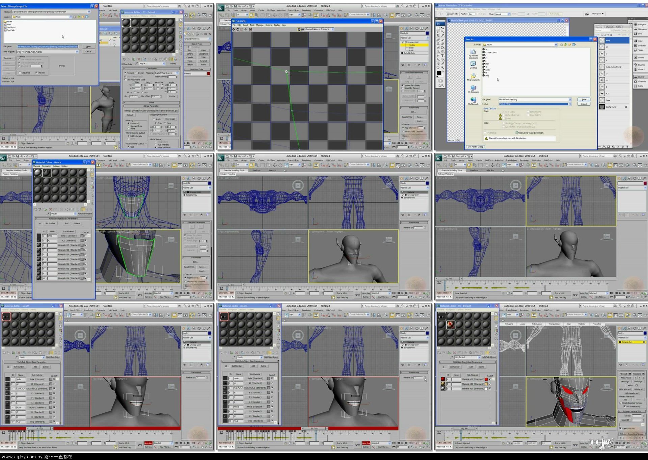The width and height of the screenshot is (648, 460).
Task: Click eyedropper beside Map #2 name field
Action: (x=136, y=63)
